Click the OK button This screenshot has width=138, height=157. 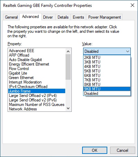click(x=95, y=150)
